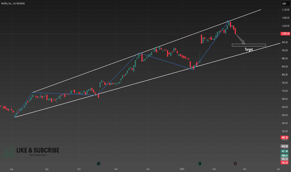Screen dimensions: 291x172
Task: Open the USD currency selector
Action: pyautogui.click(x=285, y=3)
